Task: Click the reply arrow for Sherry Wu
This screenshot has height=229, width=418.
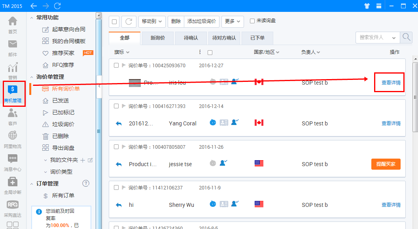Action: [x=119, y=205]
